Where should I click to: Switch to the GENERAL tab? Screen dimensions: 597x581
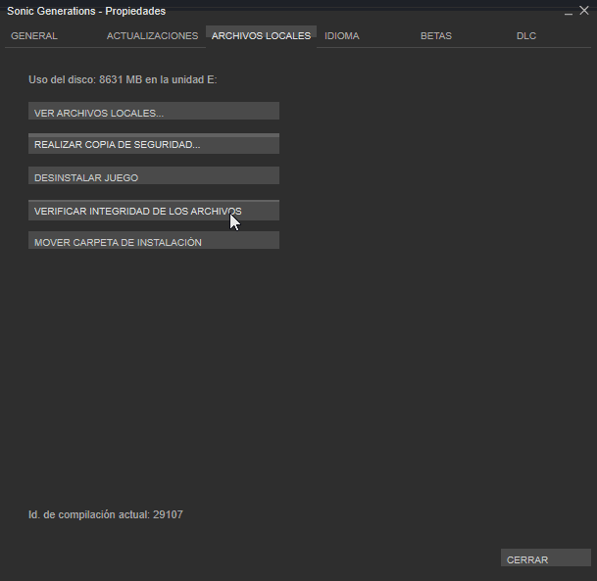coord(34,36)
